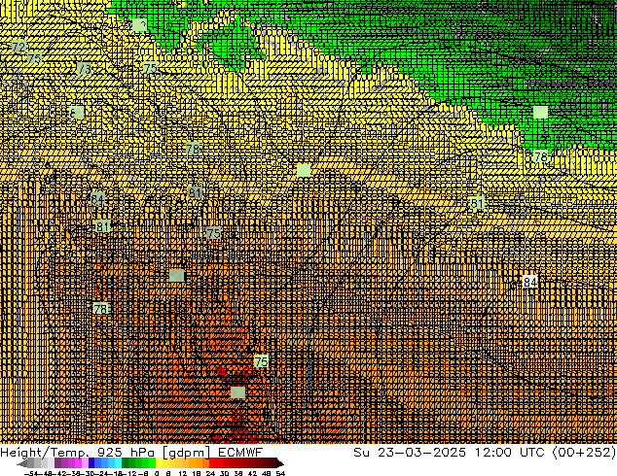Click the '84' contour label with white background
617x476 pixels.
(x=530, y=282)
